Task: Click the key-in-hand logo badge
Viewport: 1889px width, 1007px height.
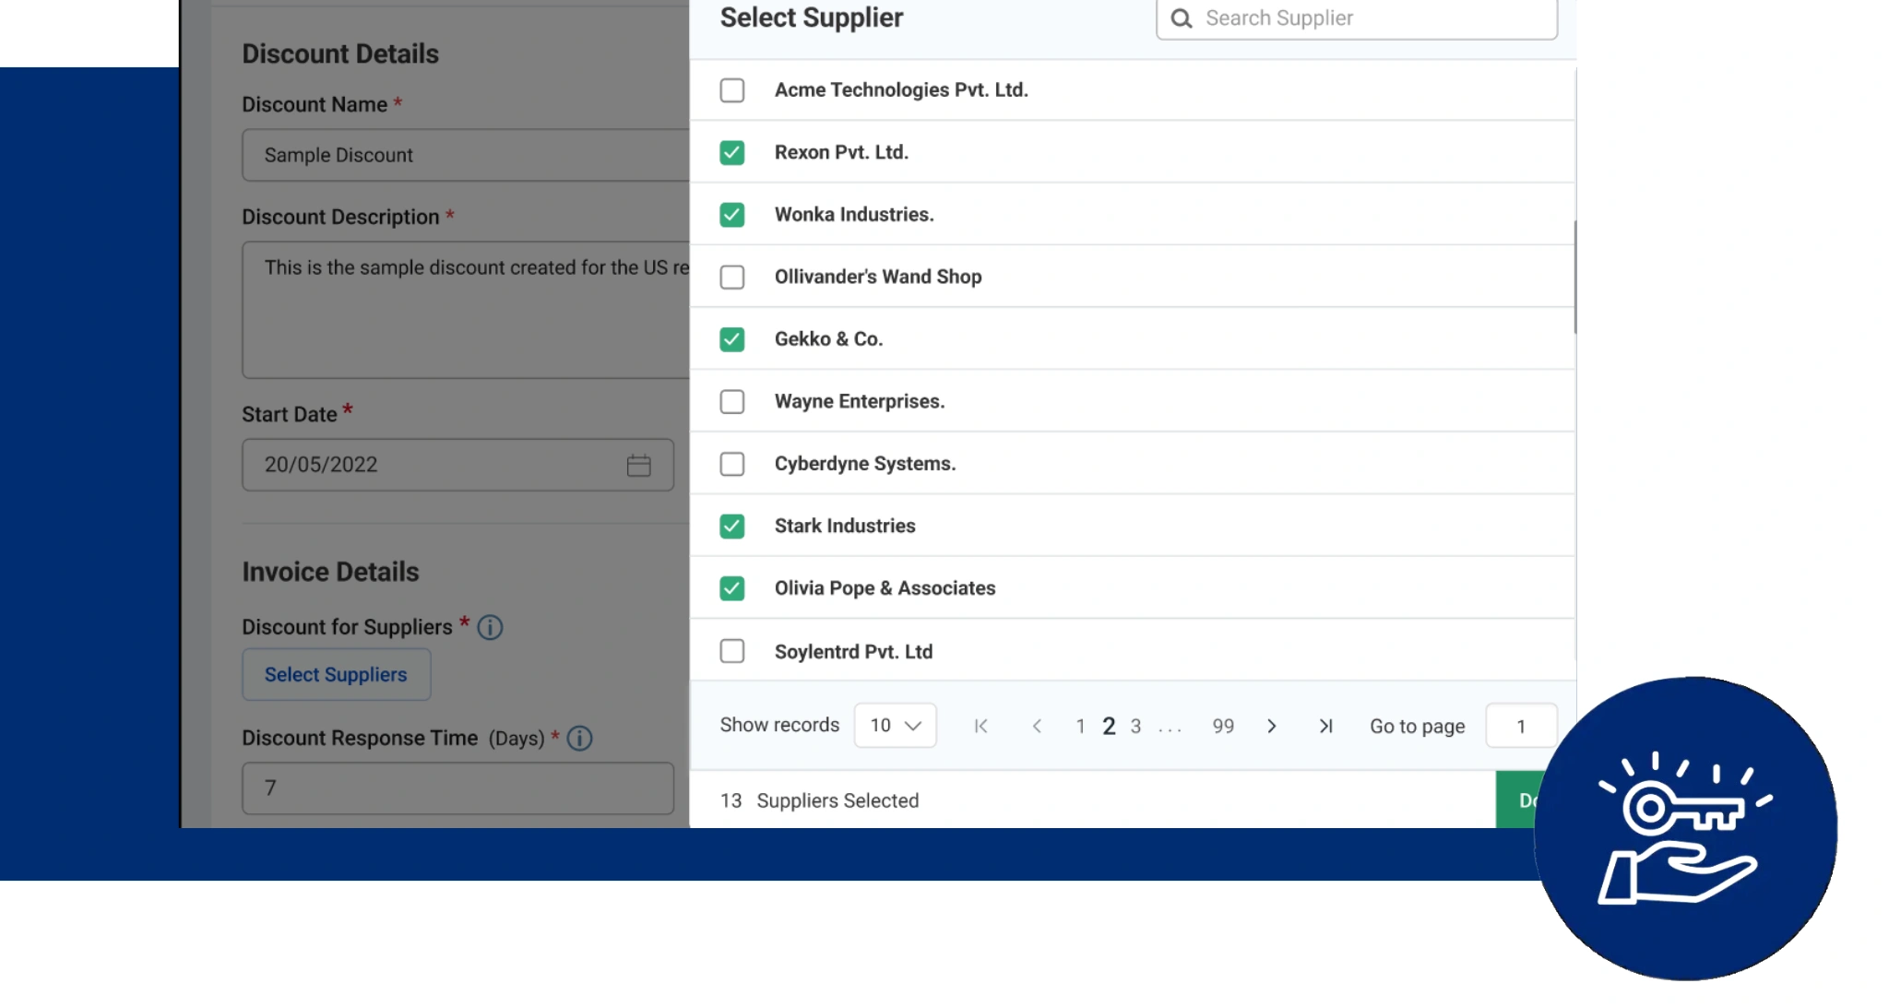Action: coord(1684,828)
